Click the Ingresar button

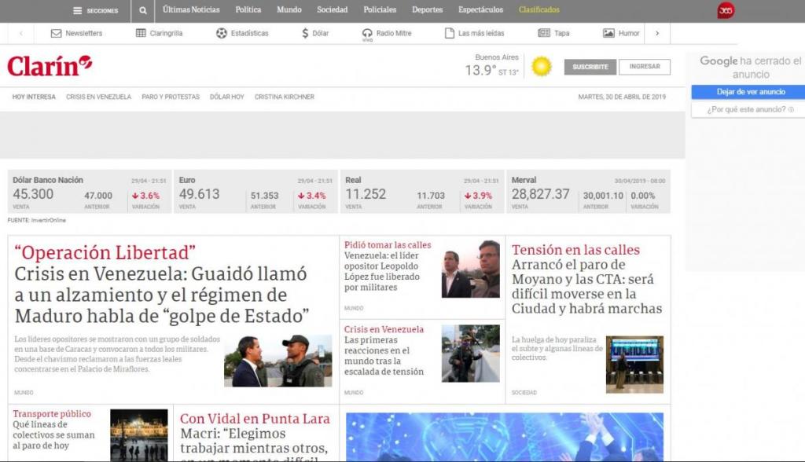[x=645, y=67]
